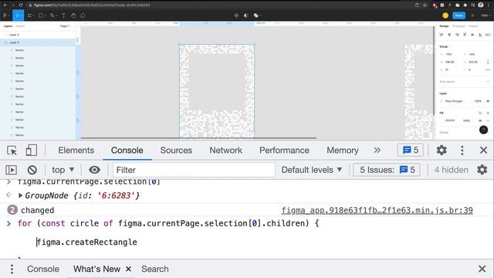This screenshot has height=278, width=494.
Task: Open the figma_app min.js source link
Action: [x=377, y=210]
